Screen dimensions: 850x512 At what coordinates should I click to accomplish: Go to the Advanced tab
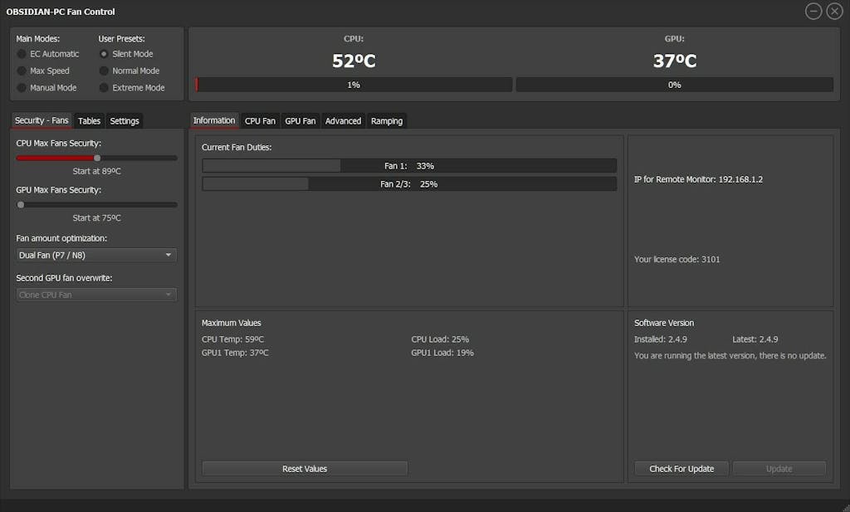coord(343,121)
